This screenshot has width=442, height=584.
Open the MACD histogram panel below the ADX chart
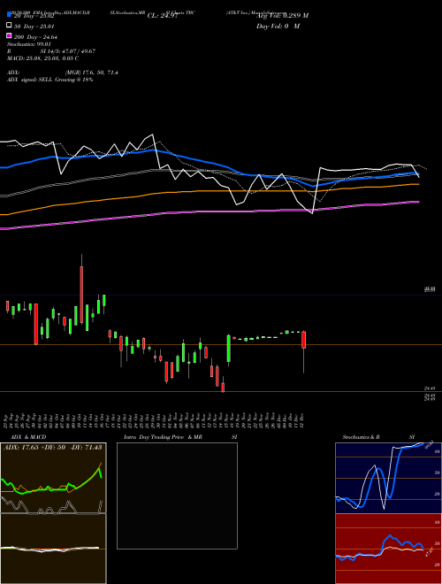pyautogui.click(x=53, y=549)
